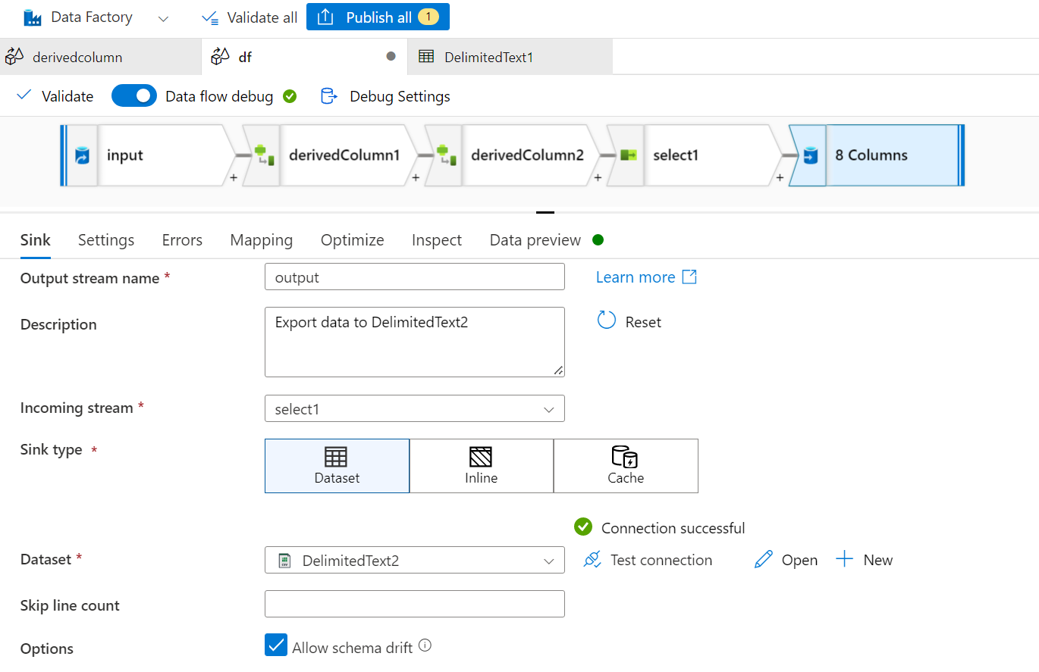This screenshot has height=672, width=1039.
Task: Open the Dataset dropdown showing DelimitedText2
Action: (415, 561)
